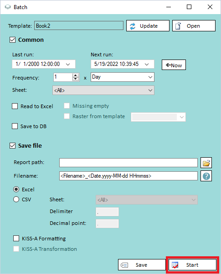Image resolution: width=221 pixels, height=274 pixels.
Task: Click the Save button tag icon
Action: click(x=124, y=265)
